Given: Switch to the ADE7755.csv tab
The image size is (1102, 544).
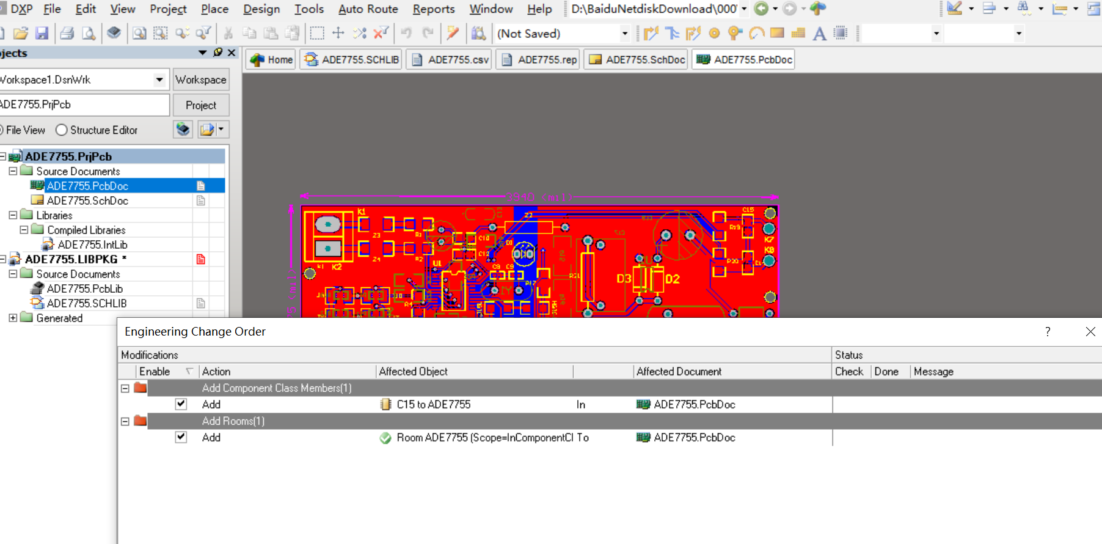Looking at the screenshot, I should [450, 59].
